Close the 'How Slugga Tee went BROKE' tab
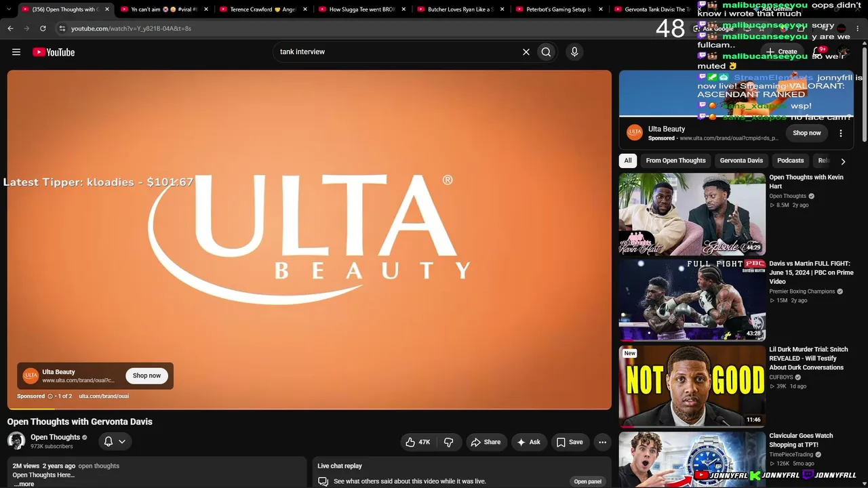The width and height of the screenshot is (868, 488). pyautogui.click(x=403, y=9)
